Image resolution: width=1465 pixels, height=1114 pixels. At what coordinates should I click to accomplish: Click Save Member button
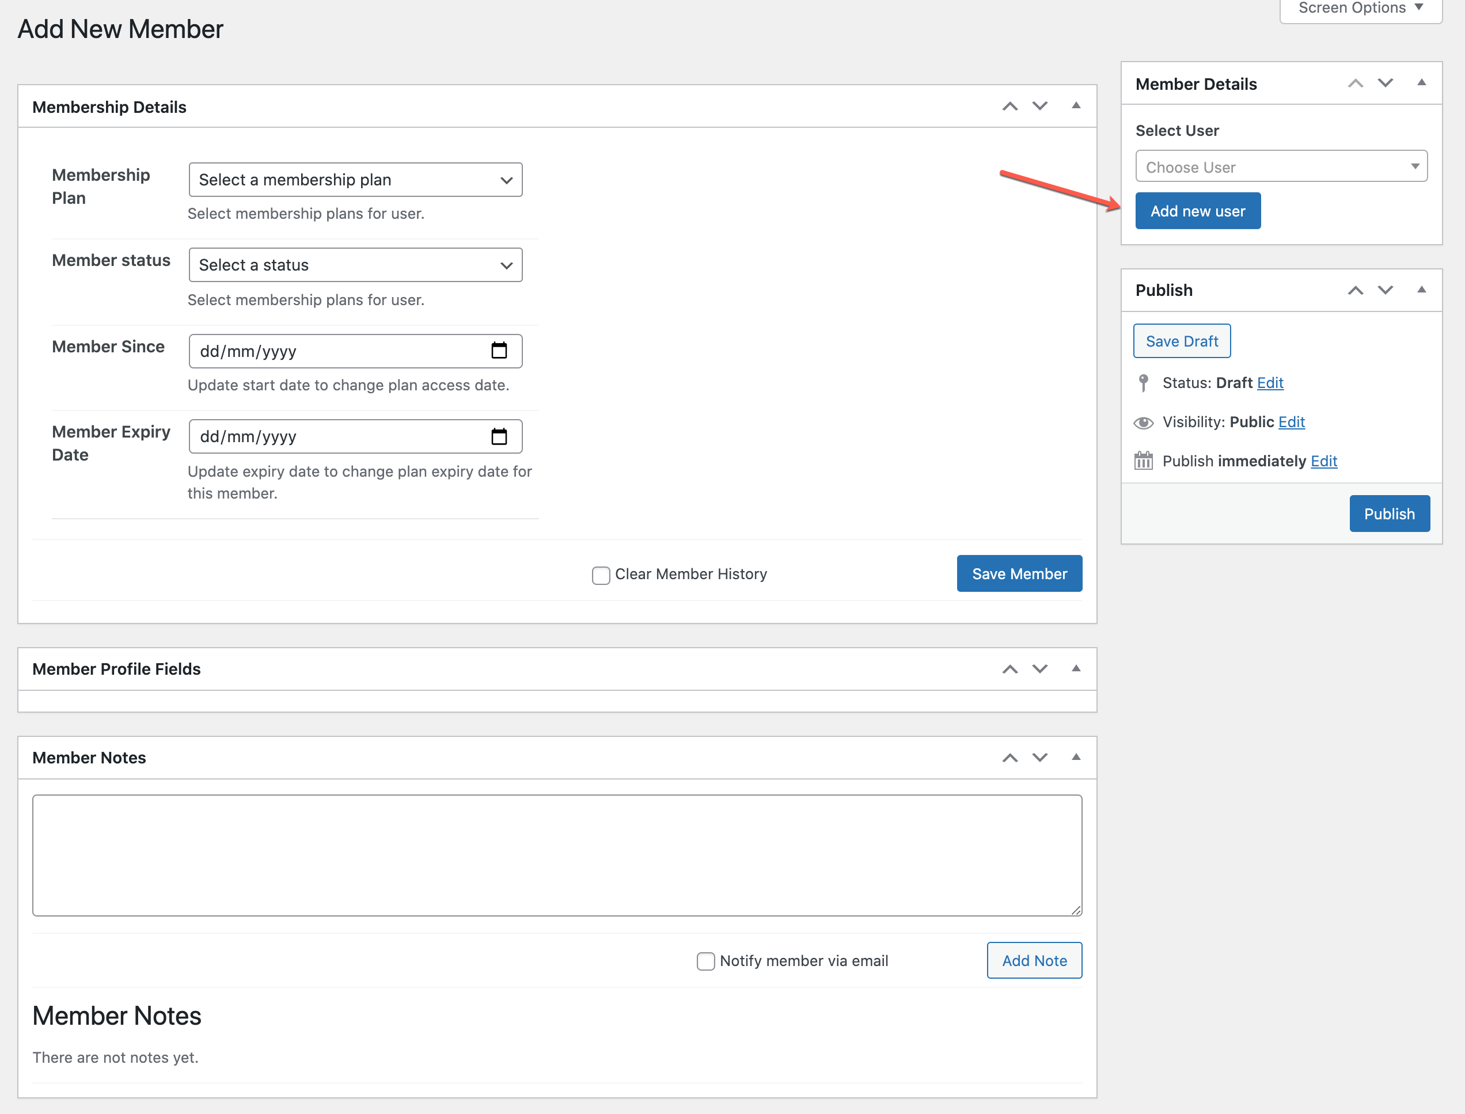[1019, 573]
